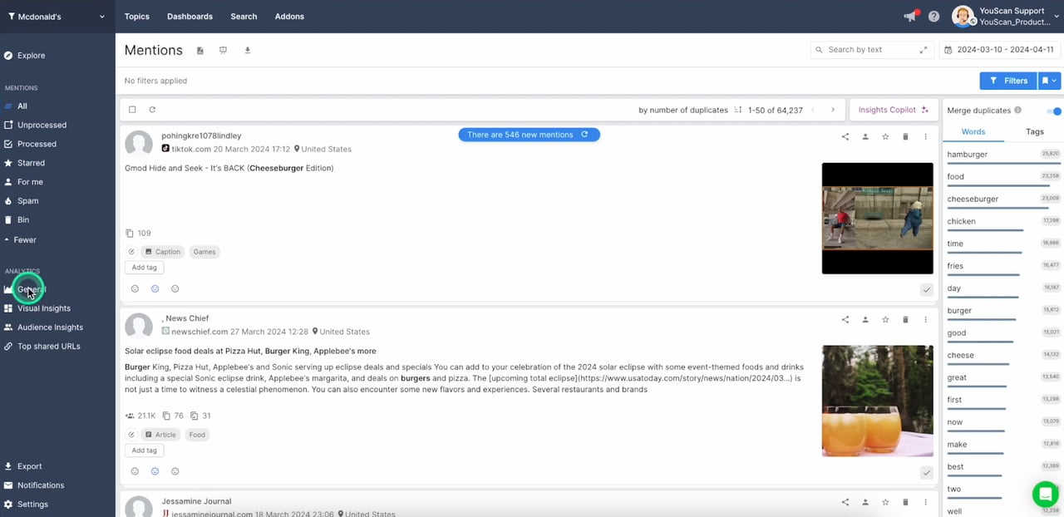Mark the first mention as processed

(x=926, y=289)
